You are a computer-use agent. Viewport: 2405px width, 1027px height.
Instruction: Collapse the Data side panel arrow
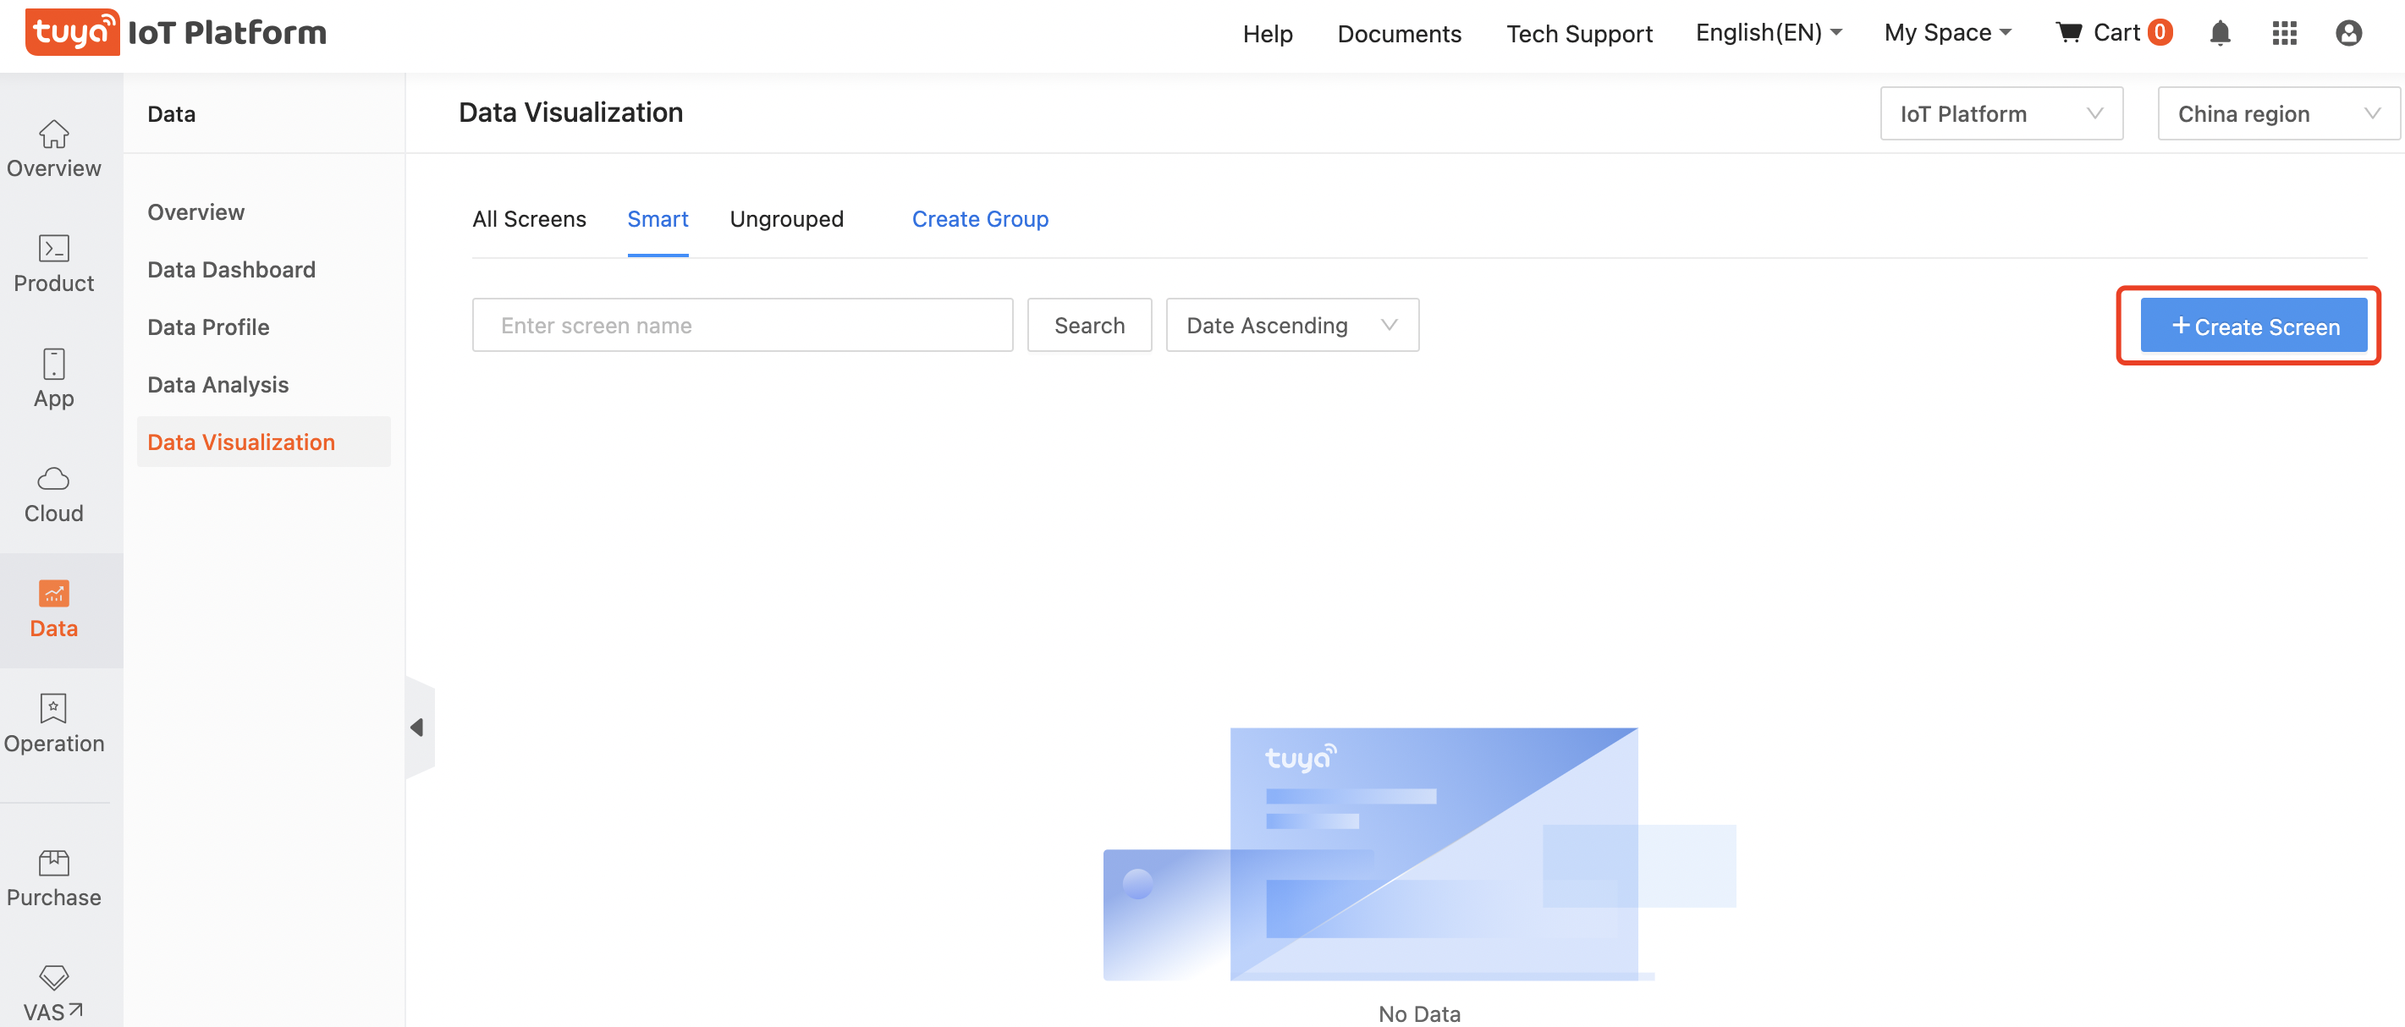tap(419, 728)
